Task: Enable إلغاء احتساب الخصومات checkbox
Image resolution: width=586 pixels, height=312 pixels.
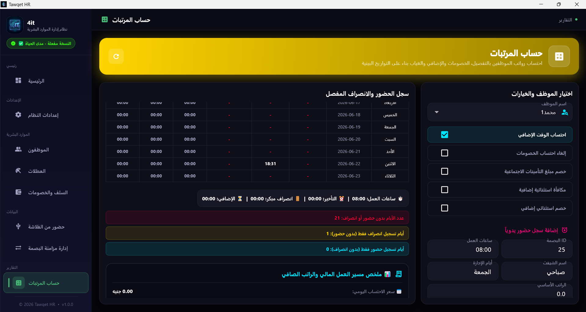Action: pos(445,153)
